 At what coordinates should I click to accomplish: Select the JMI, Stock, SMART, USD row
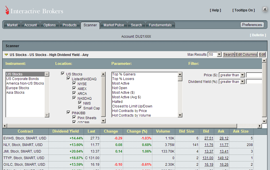click(128, 151)
